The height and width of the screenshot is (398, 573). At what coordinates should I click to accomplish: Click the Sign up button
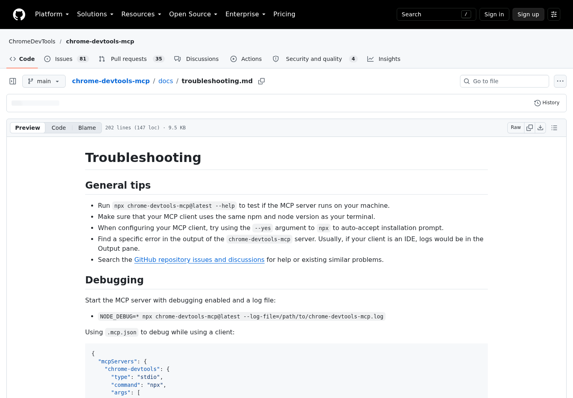tap(528, 14)
